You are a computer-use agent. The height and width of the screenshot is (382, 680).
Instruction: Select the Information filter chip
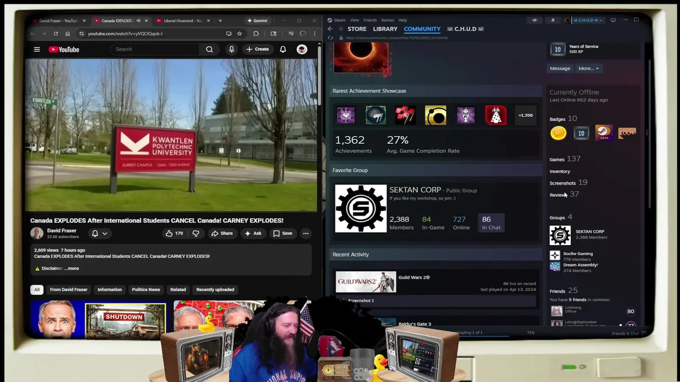click(109, 290)
